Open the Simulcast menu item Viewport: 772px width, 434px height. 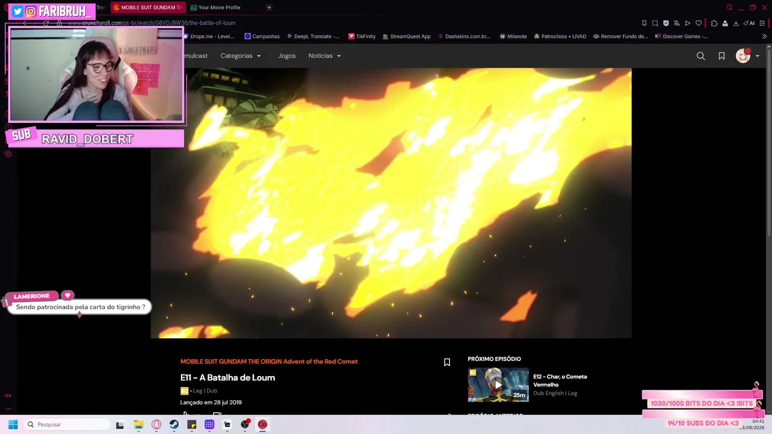coord(195,55)
